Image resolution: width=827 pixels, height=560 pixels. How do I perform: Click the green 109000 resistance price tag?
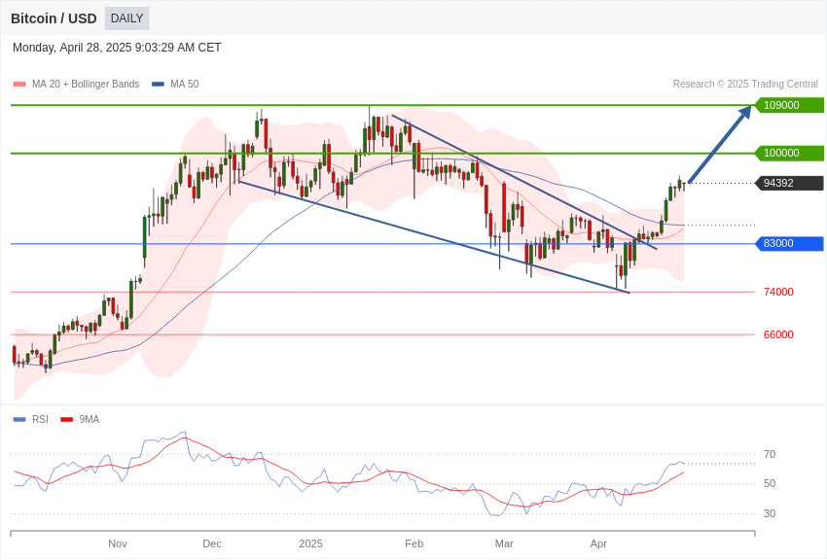pyautogui.click(x=789, y=105)
